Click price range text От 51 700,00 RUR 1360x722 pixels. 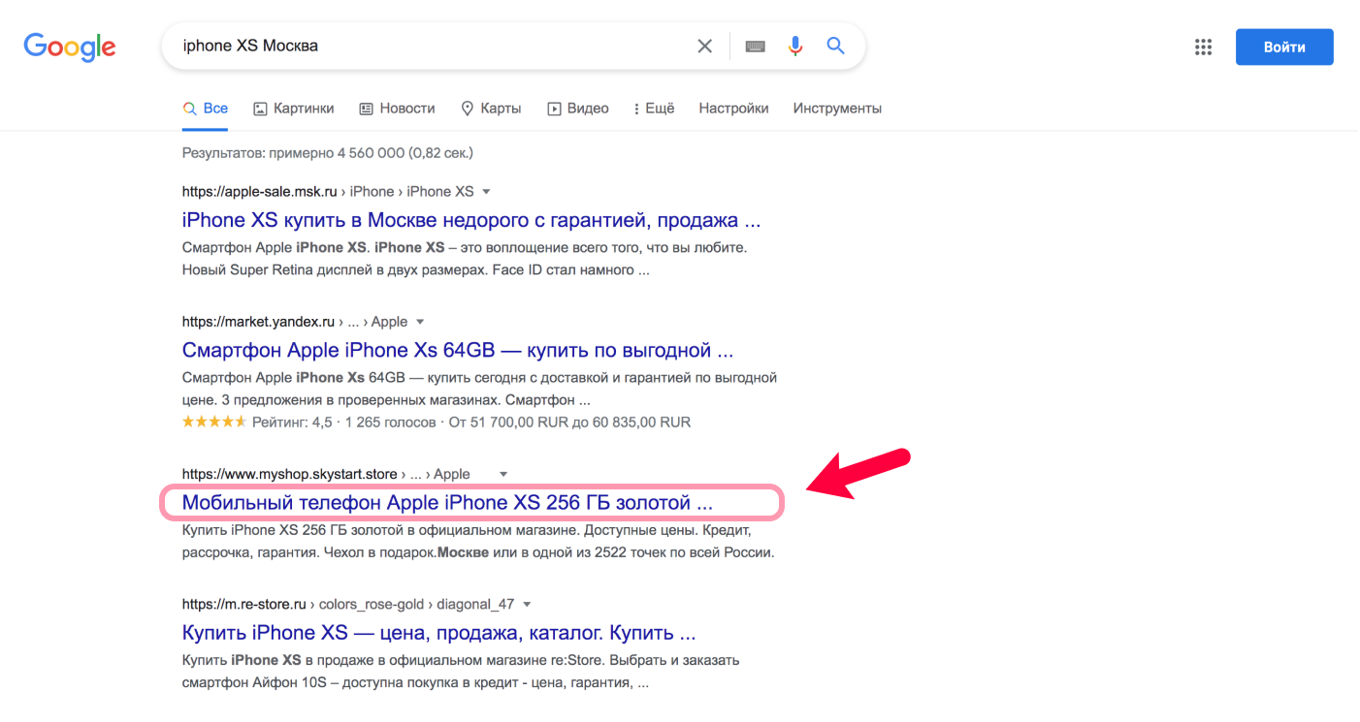pyautogui.click(x=569, y=423)
